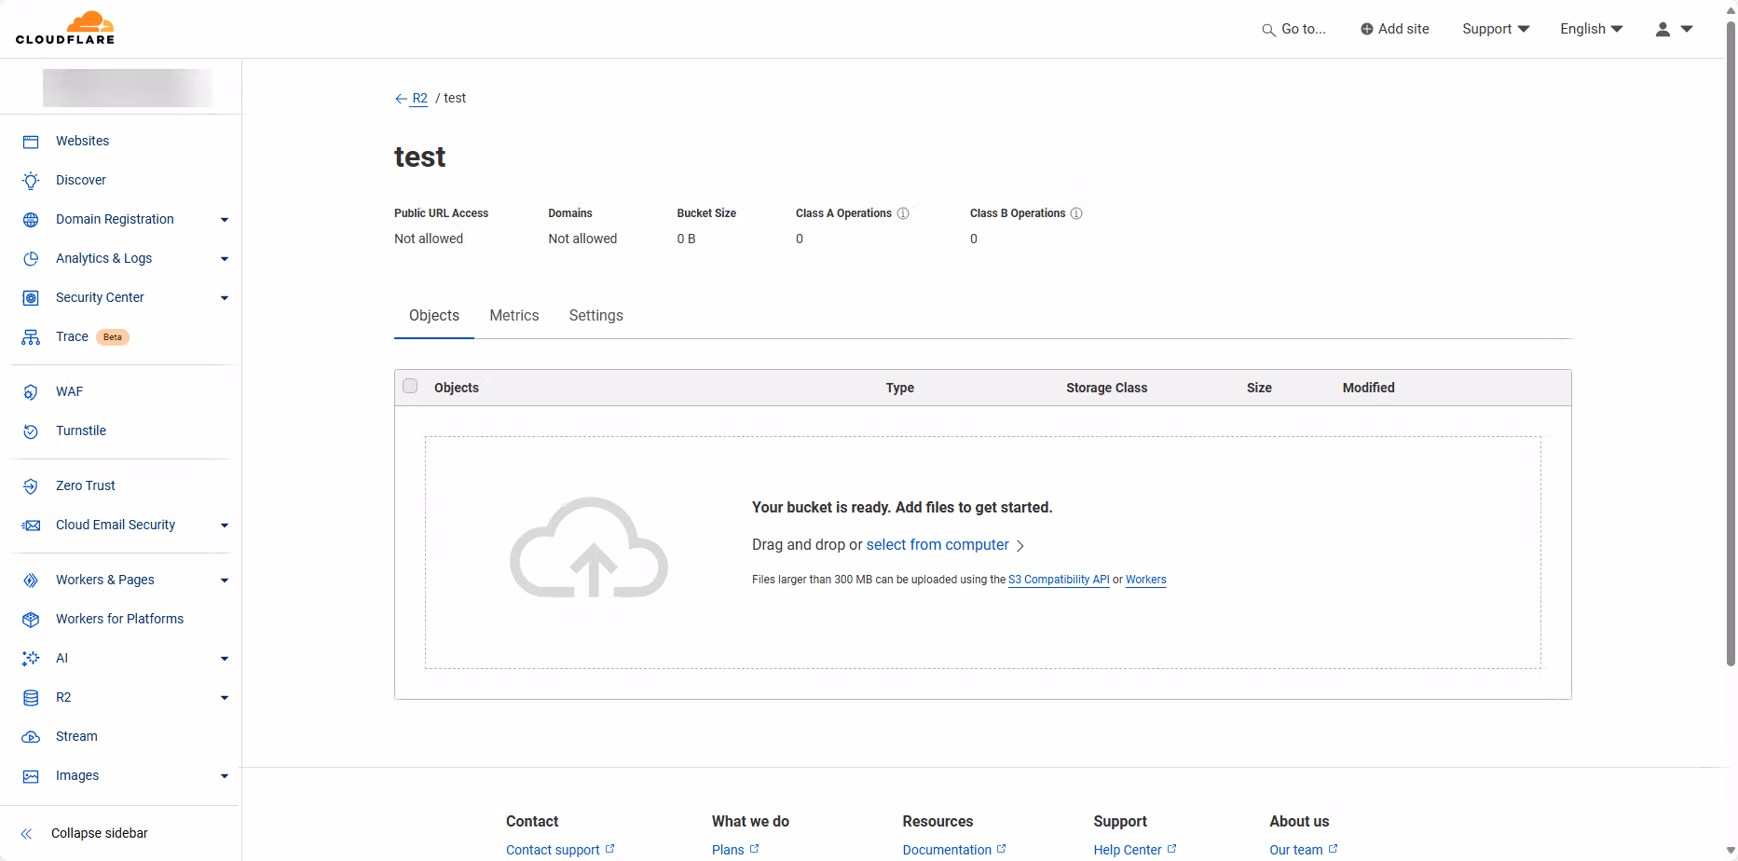Expand the Workers & Pages submenu arrow
This screenshot has height=861, width=1738.
(x=225, y=581)
